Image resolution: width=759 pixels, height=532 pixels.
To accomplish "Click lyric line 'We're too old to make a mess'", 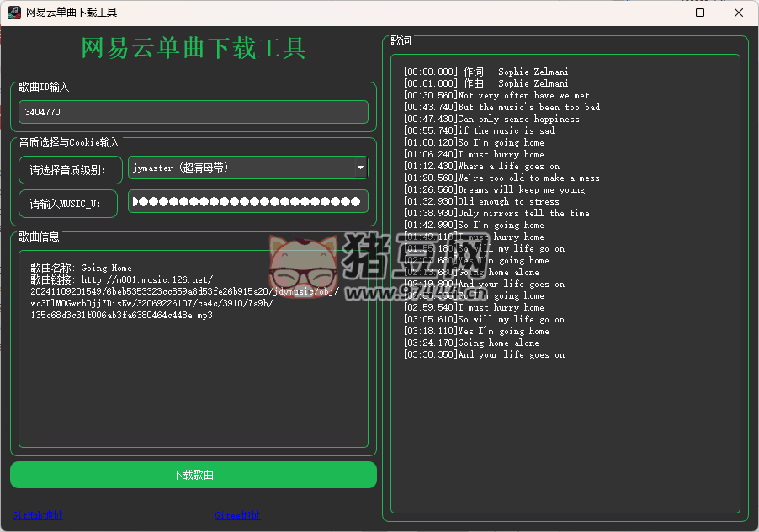I will point(502,178).
